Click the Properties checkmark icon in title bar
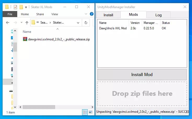Image resolution: width=192 pixels, height=119 pixels. point(15,7)
